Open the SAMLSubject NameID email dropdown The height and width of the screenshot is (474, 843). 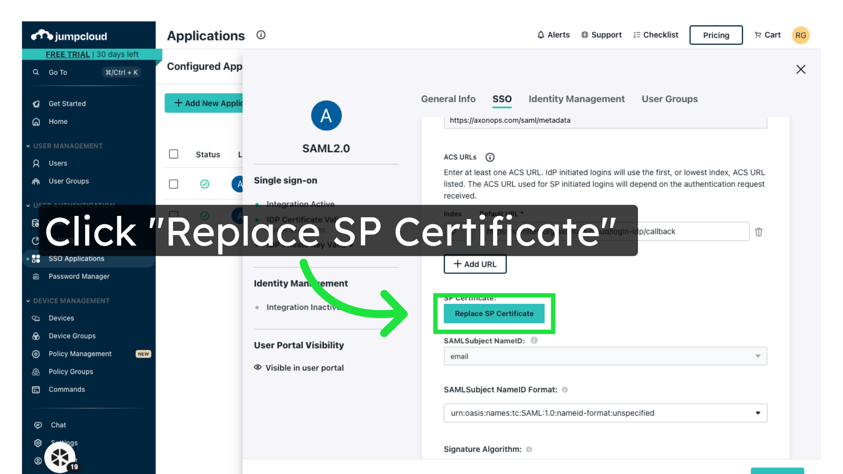click(605, 356)
